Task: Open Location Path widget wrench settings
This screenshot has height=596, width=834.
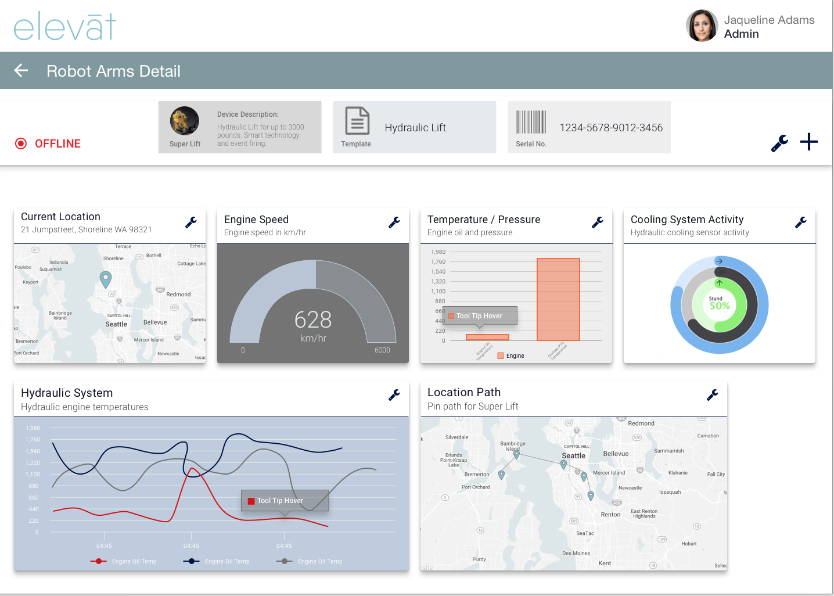Action: (713, 395)
